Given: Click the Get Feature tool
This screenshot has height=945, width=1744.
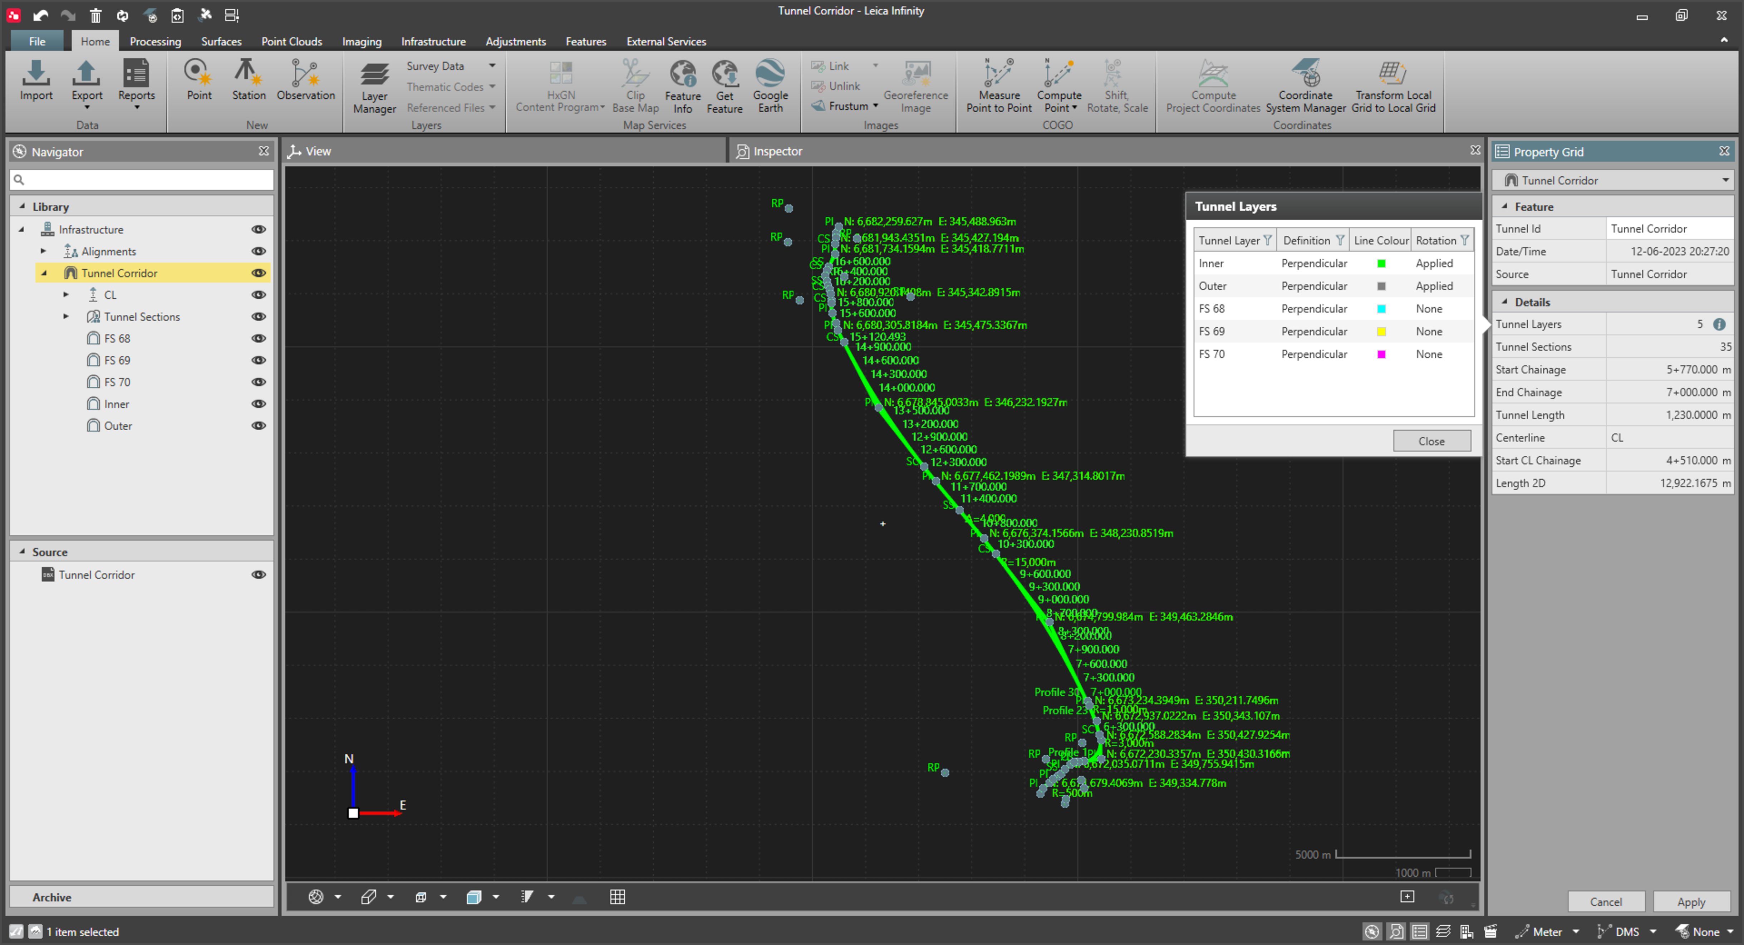Looking at the screenshot, I should 724,87.
